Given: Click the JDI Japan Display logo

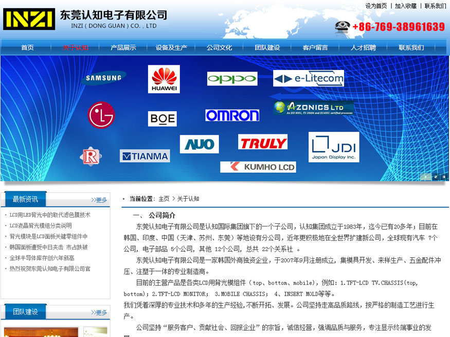Looking at the screenshot, I should pyautogui.click(x=334, y=147).
